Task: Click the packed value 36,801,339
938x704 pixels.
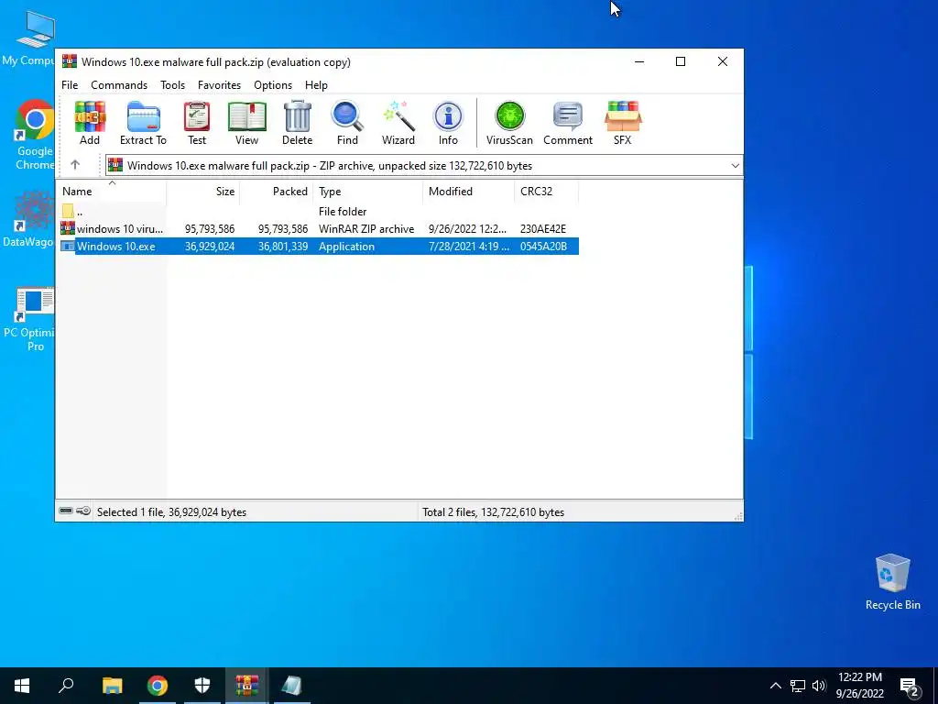Action: [x=283, y=246]
